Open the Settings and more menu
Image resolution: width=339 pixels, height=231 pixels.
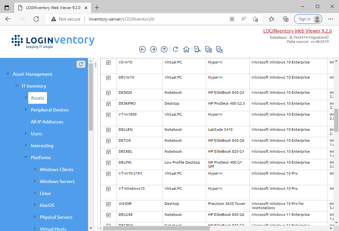pyautogui.click(x=331, y=19)
